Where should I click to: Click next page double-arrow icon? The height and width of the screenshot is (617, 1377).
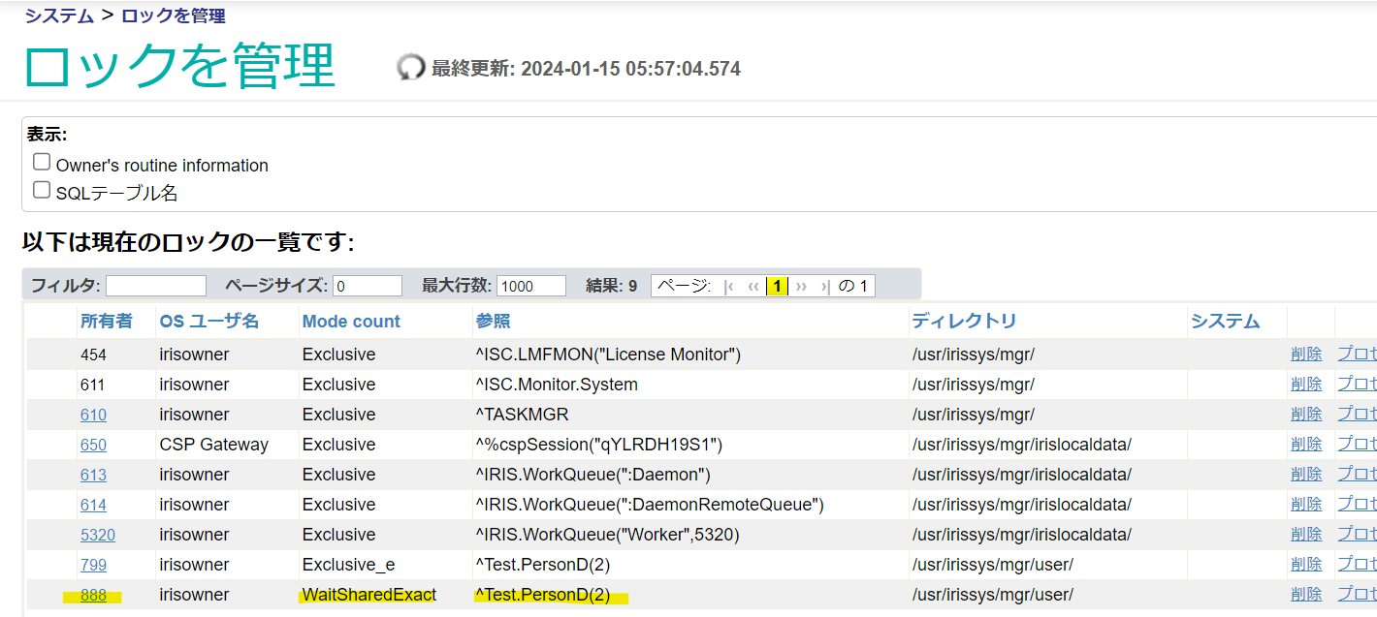(x=801, y=286)
